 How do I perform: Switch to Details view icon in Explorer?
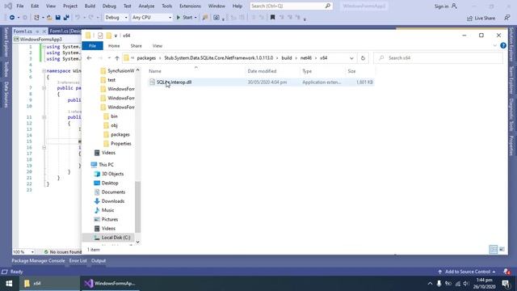tap(494, 250)
